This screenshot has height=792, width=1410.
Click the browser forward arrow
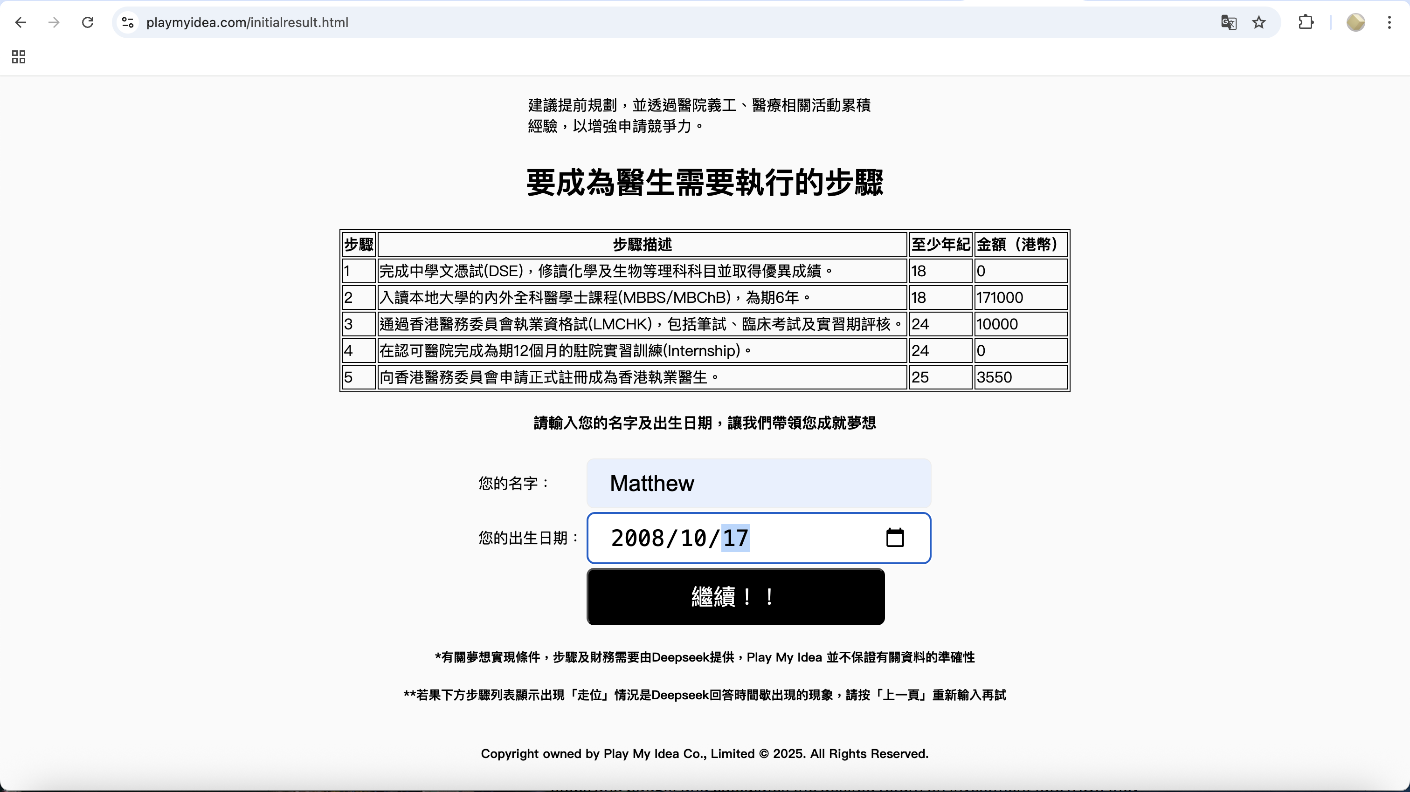[x=54, y=22]
